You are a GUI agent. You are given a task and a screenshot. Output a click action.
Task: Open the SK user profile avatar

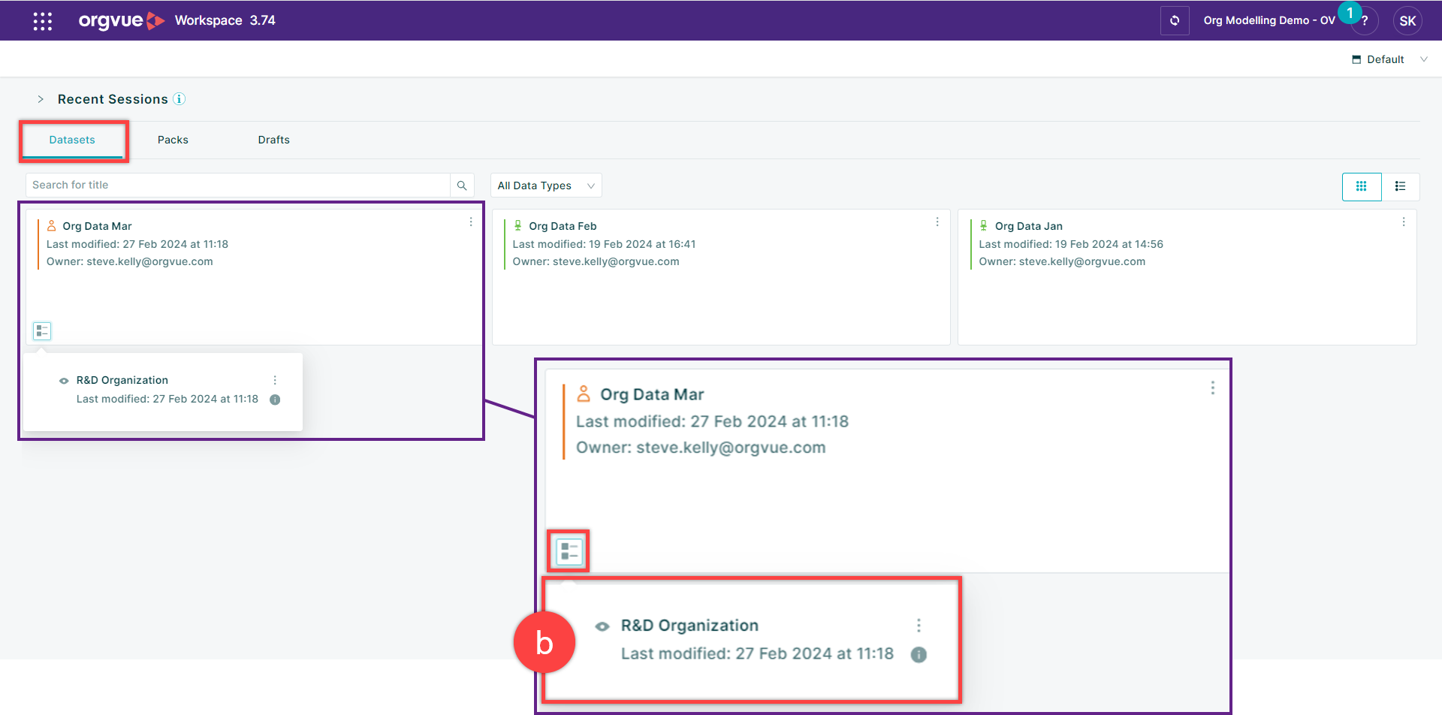[1407, 21]
